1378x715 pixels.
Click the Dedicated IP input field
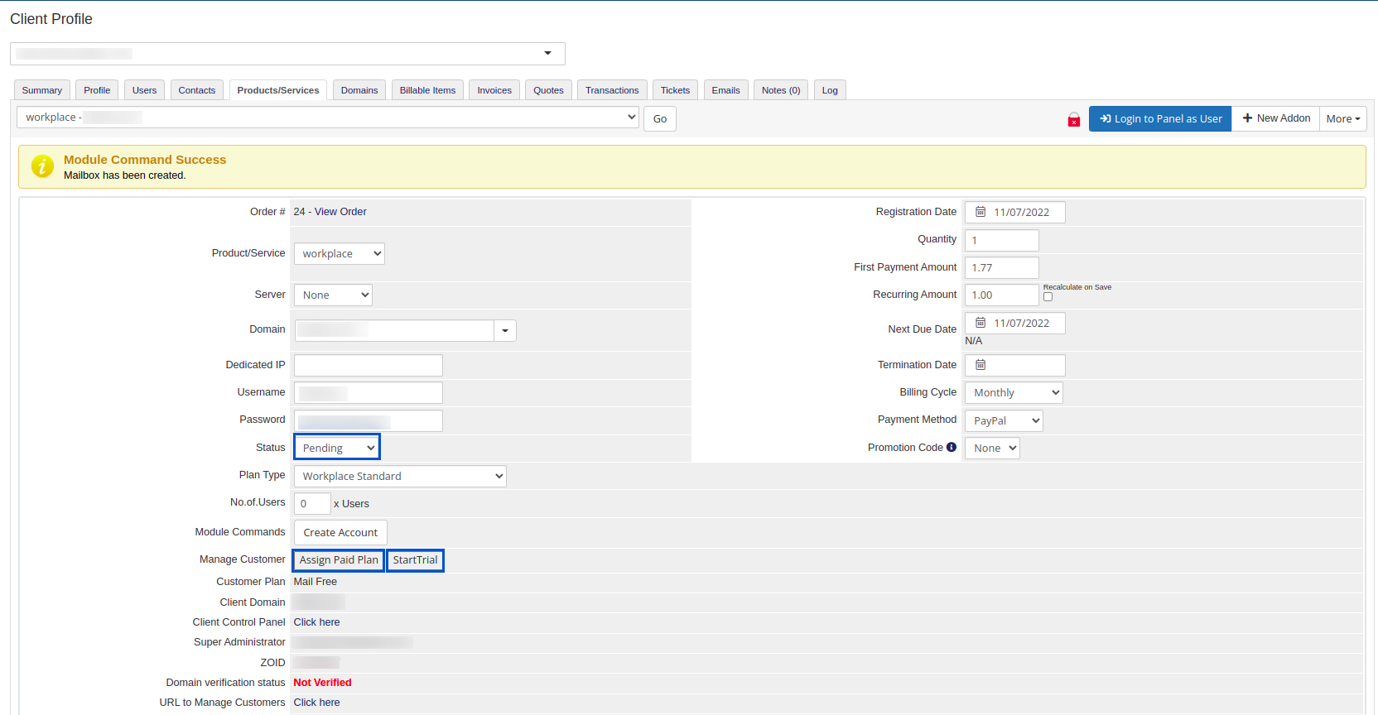pyautogui.click(x=368, y=365)
